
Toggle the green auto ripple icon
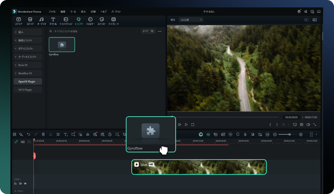click(x=208, y=134)
